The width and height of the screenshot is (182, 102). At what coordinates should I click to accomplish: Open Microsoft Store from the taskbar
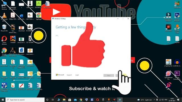tap(70, 100)
